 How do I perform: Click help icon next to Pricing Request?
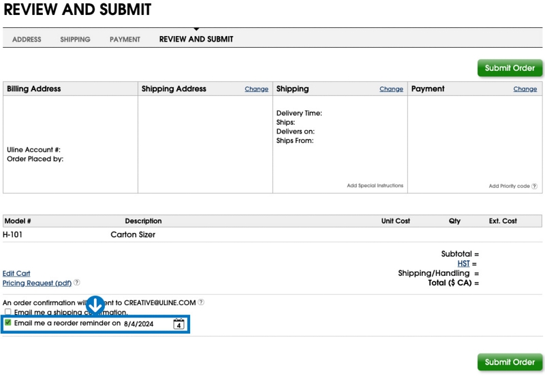(77, 283)
